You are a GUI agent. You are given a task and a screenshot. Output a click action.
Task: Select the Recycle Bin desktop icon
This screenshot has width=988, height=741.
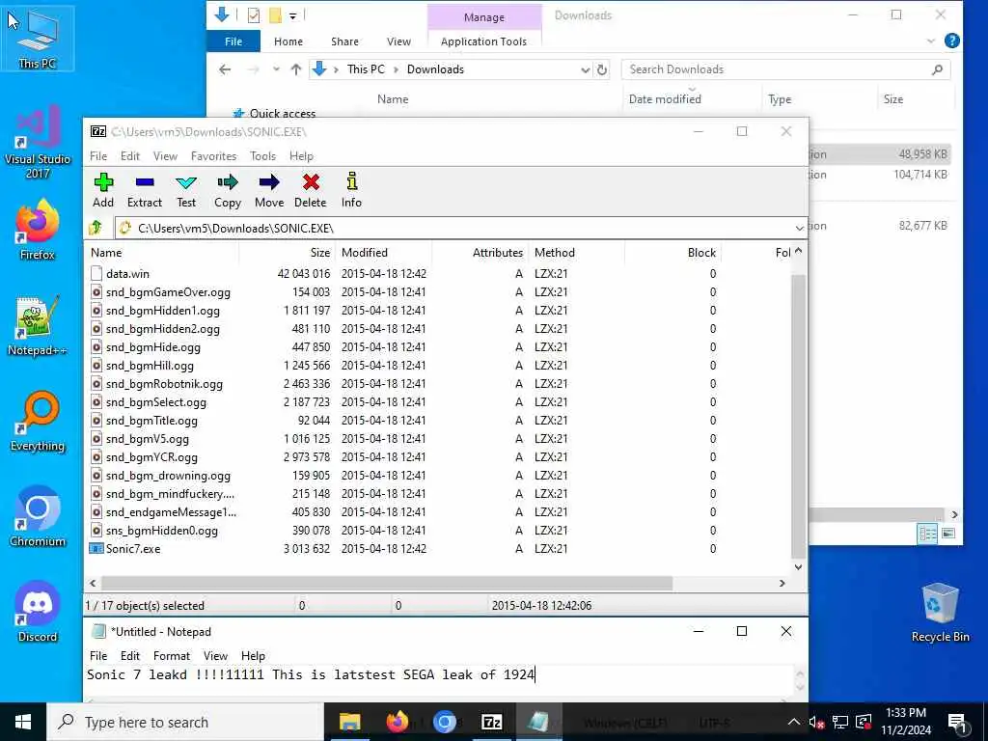pos(940,611)
